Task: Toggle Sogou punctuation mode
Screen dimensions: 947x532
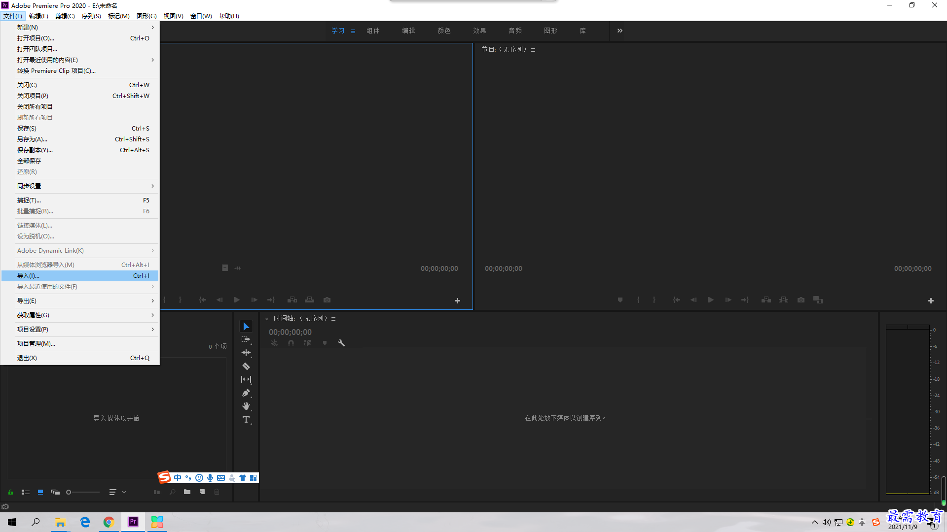Action: click(188, 478)
